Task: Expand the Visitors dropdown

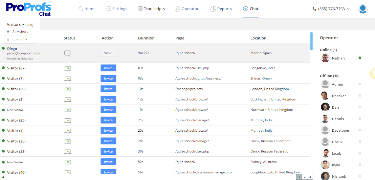Action: [x=16, y=24]
